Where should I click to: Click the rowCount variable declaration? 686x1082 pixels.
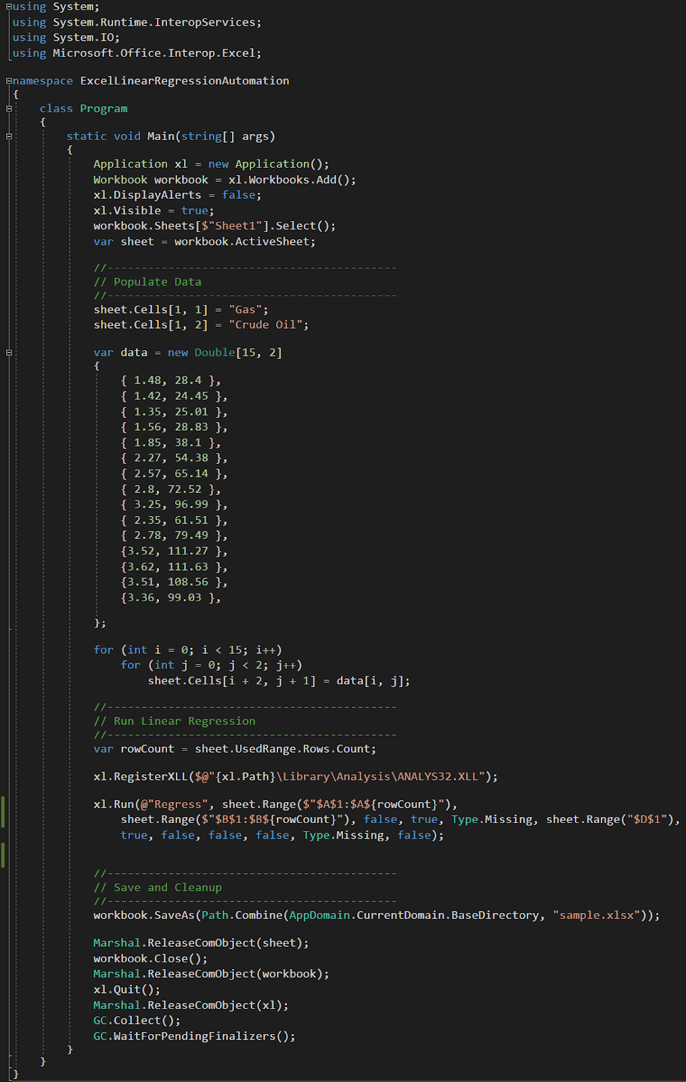(x=235, y=749)
